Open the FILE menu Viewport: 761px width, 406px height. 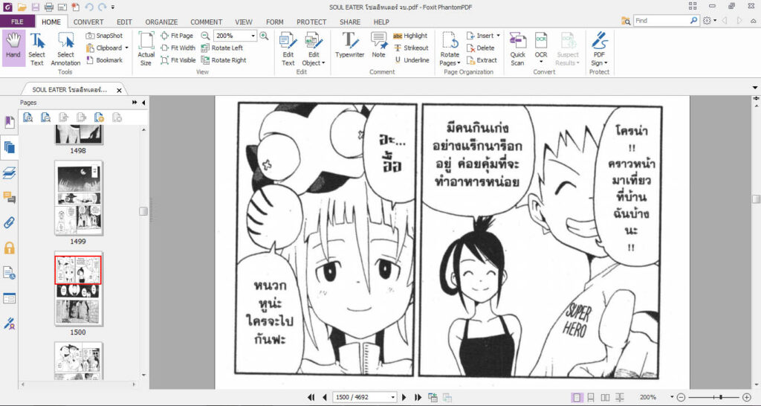18,22
